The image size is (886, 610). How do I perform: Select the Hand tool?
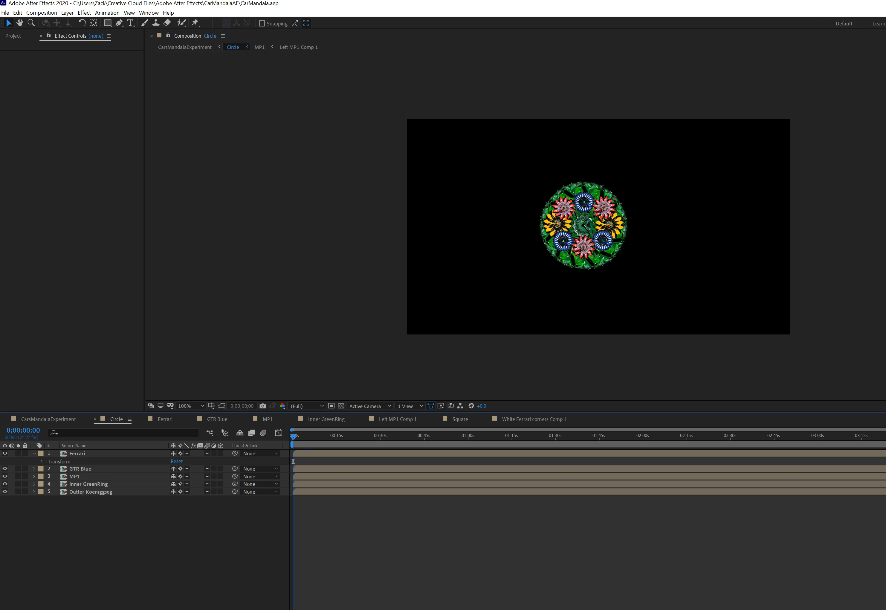point(20,23)
